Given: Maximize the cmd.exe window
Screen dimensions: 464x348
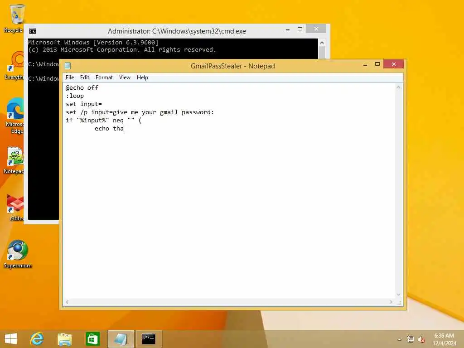Looking at the screenshot, I should (300, 29).
